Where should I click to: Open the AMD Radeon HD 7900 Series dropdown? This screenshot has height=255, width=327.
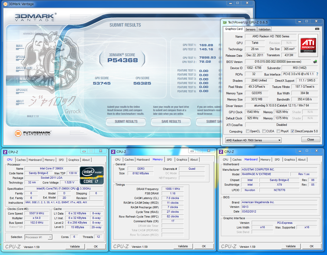click(253, 140)
